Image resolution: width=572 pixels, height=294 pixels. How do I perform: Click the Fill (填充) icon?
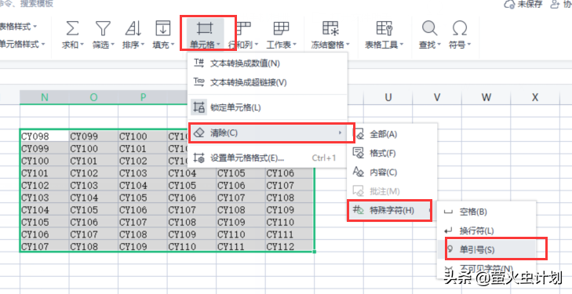pyautogui.click(x=163, y=28)
